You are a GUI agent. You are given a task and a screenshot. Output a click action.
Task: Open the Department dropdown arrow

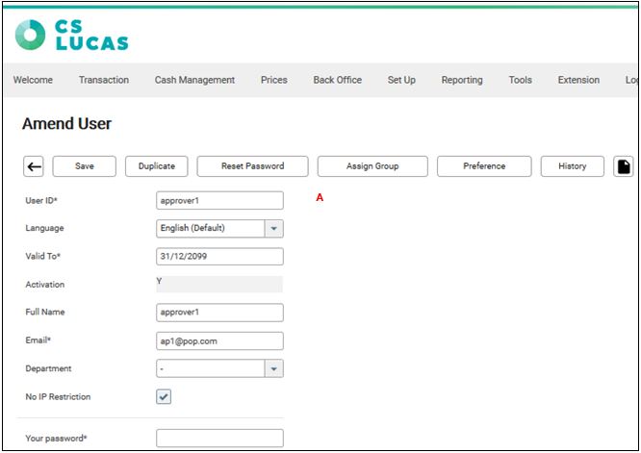[273, 368]
